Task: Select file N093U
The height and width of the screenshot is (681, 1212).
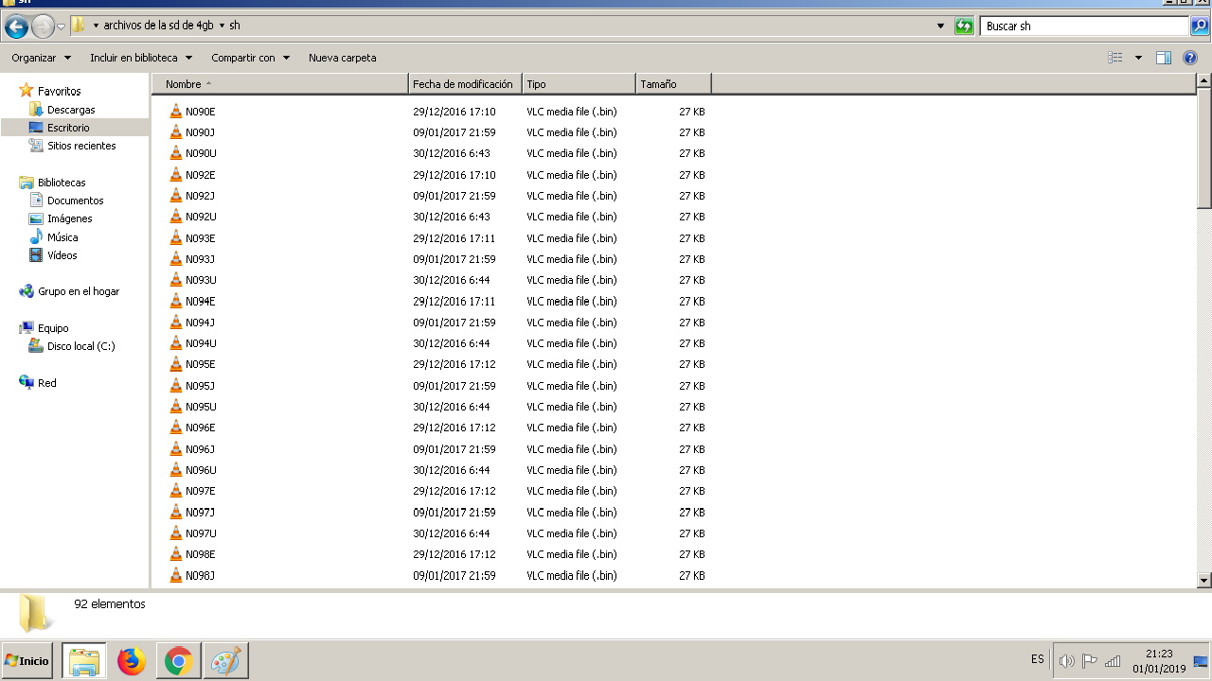Action: point(201,280)
